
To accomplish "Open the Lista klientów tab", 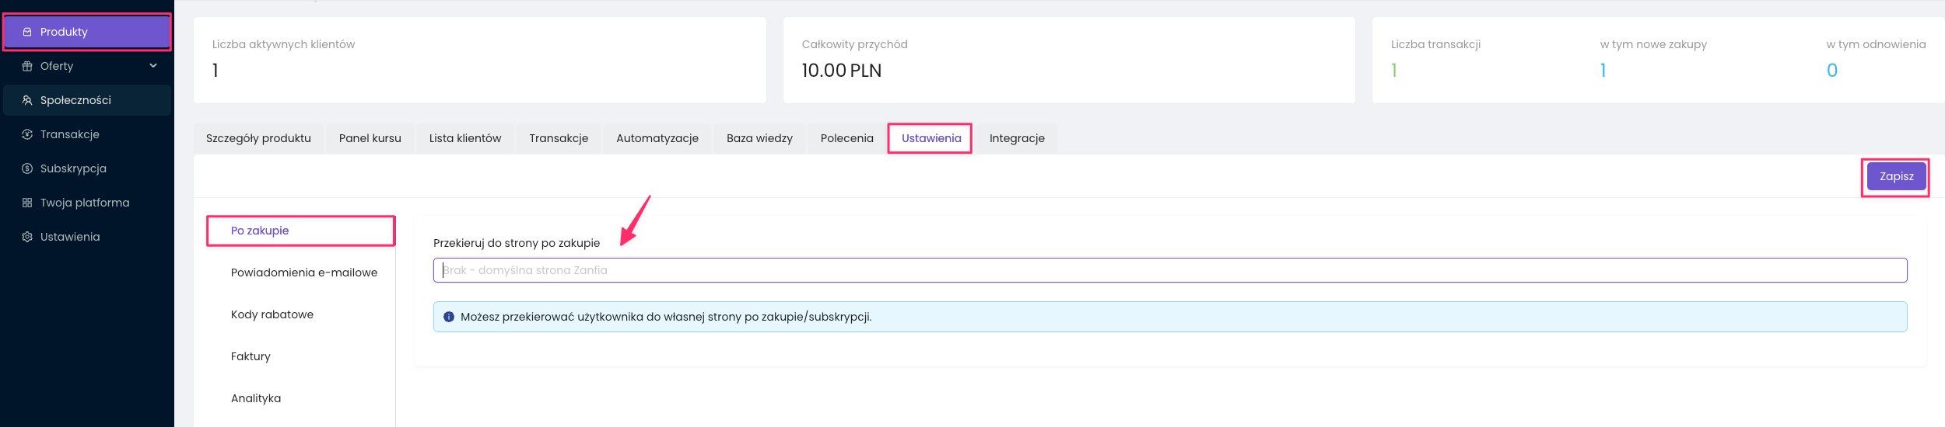I will [x=465, y=138].
